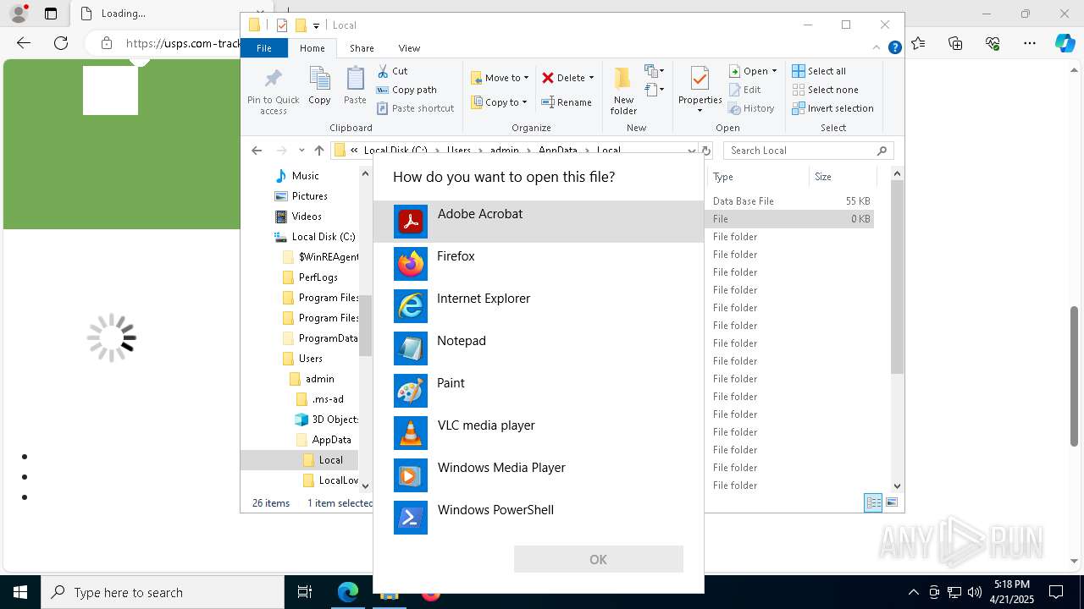Viewport: 1084px width, 609px height.
Task: Switch to details view icon
Action: click(873, 502)
